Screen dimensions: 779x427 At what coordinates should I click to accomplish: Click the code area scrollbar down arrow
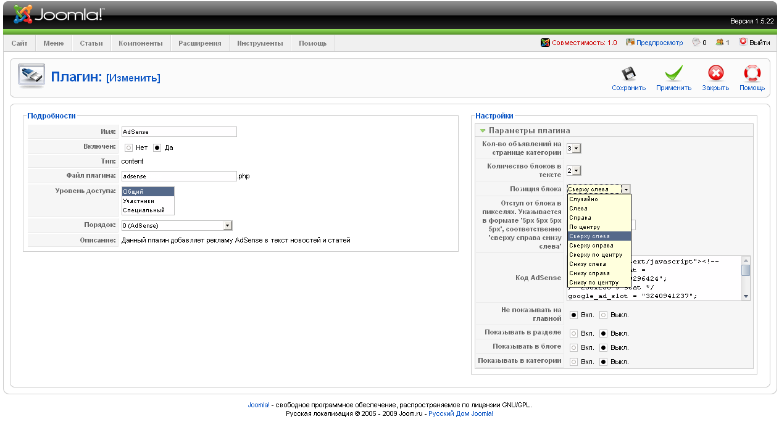pos(746,296)
